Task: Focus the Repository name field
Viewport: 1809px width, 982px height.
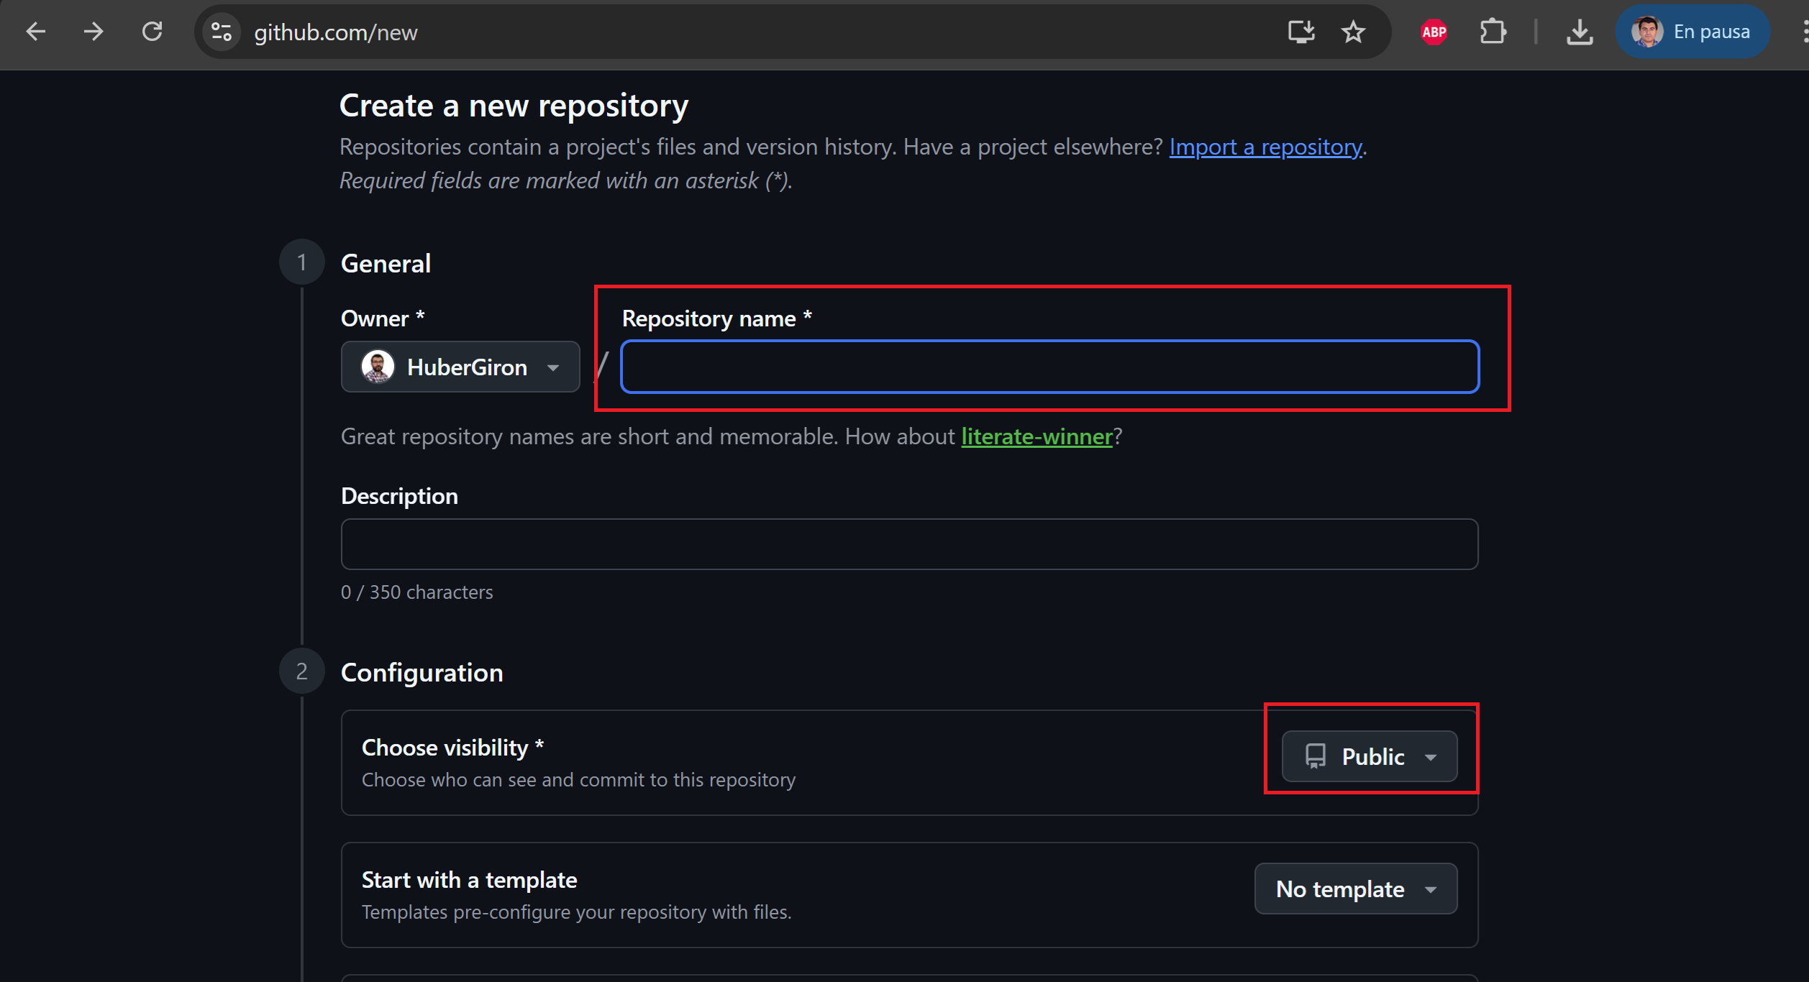Action: point(1049,367)
